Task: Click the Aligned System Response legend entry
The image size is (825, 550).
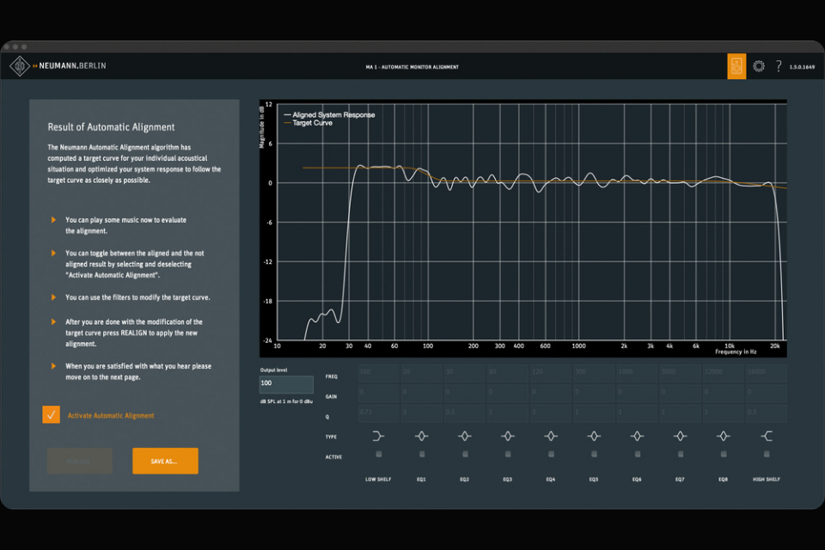Action: pyautogui.click(x=329, y=115)
